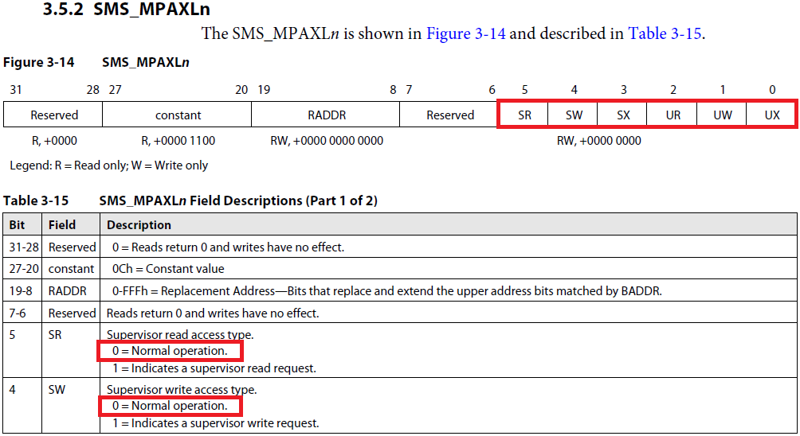
Task: Click the Reserved box for bits 7-6
Action: (449, 115)
